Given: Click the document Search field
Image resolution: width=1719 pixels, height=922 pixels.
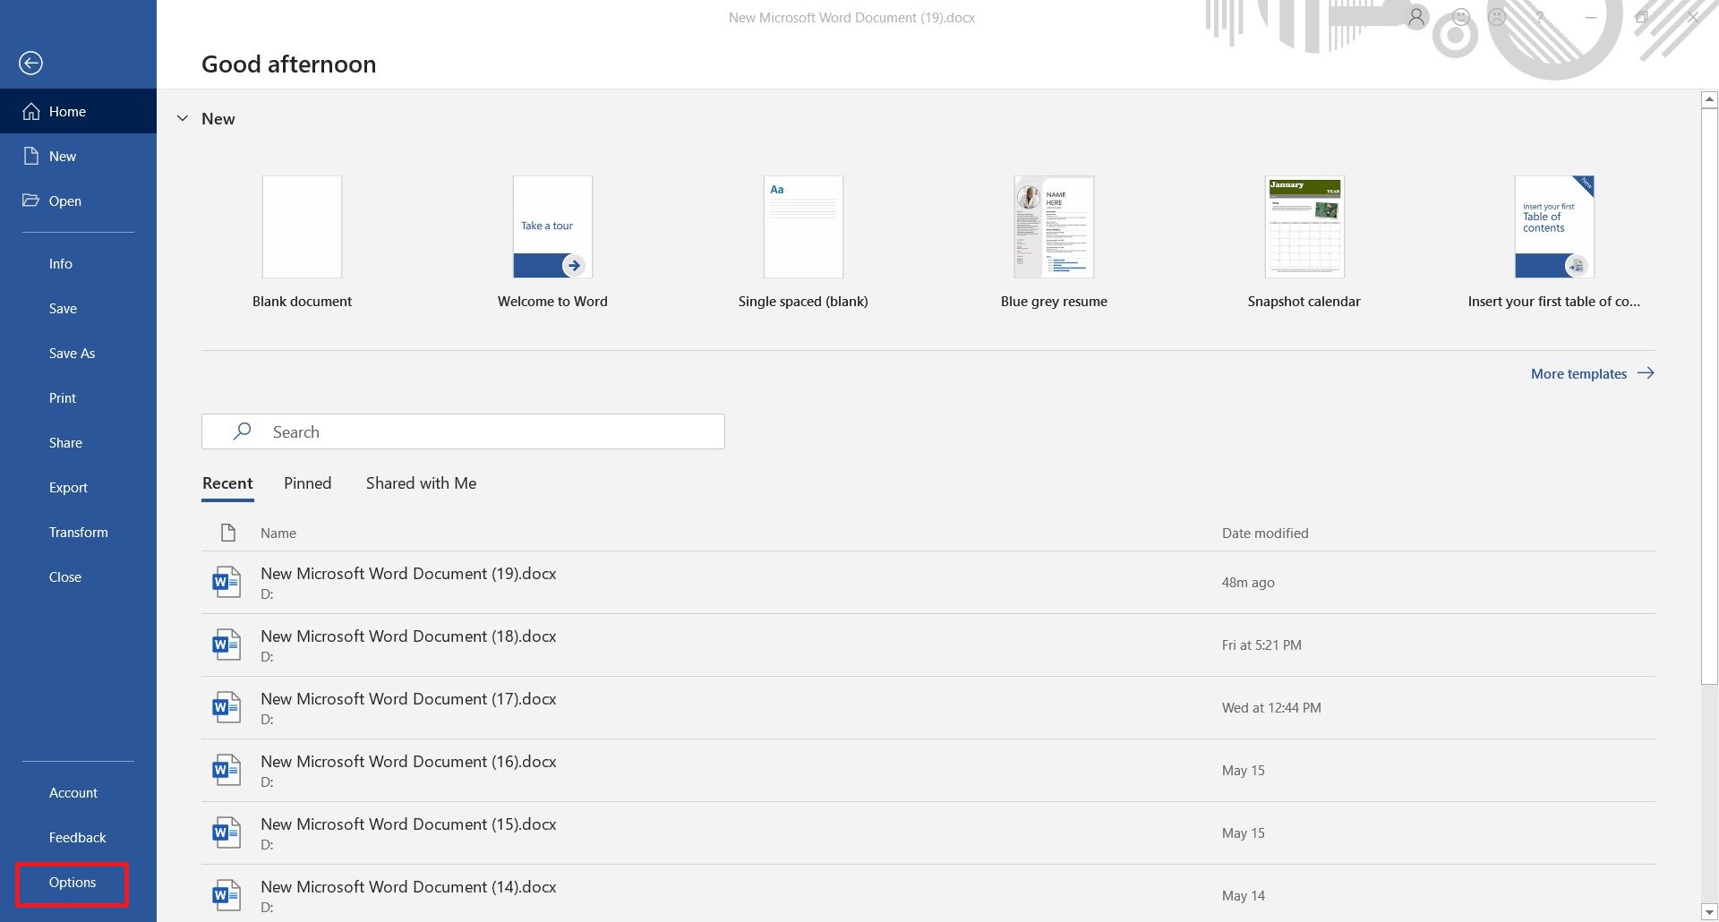Looking at the screenshot, I should click(463, 431).
